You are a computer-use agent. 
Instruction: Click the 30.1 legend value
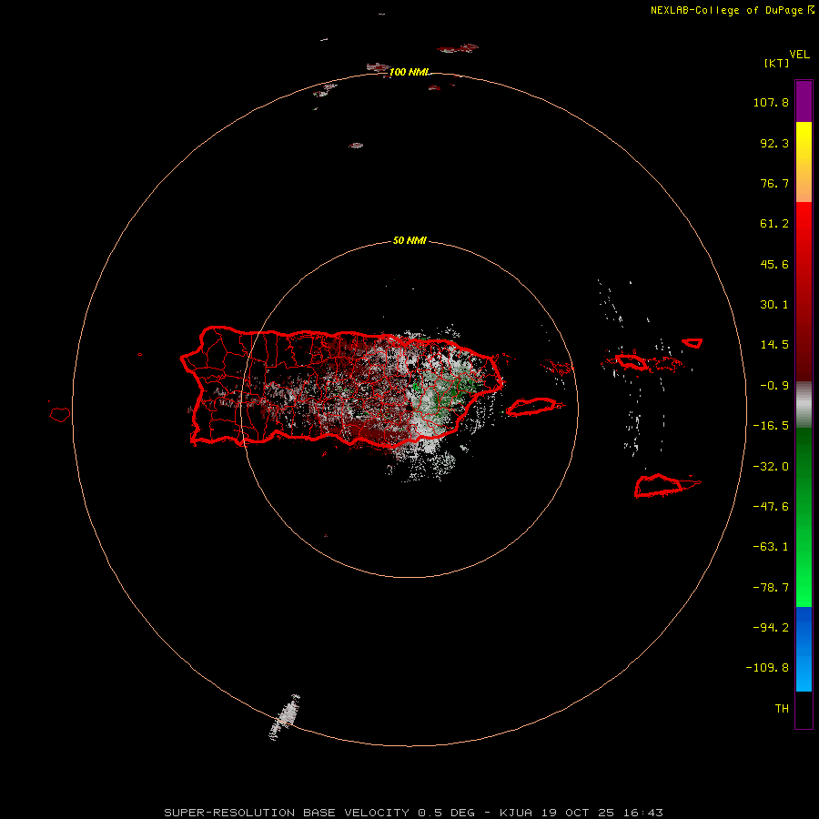[774, 305]
